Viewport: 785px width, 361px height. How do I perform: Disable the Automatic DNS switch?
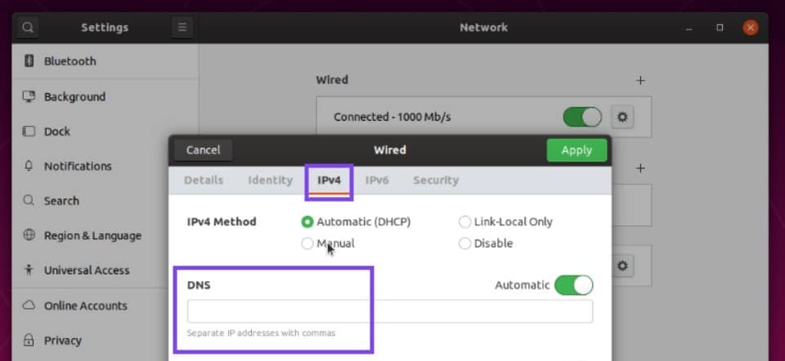pyautogui.click(x=573, y=285)
